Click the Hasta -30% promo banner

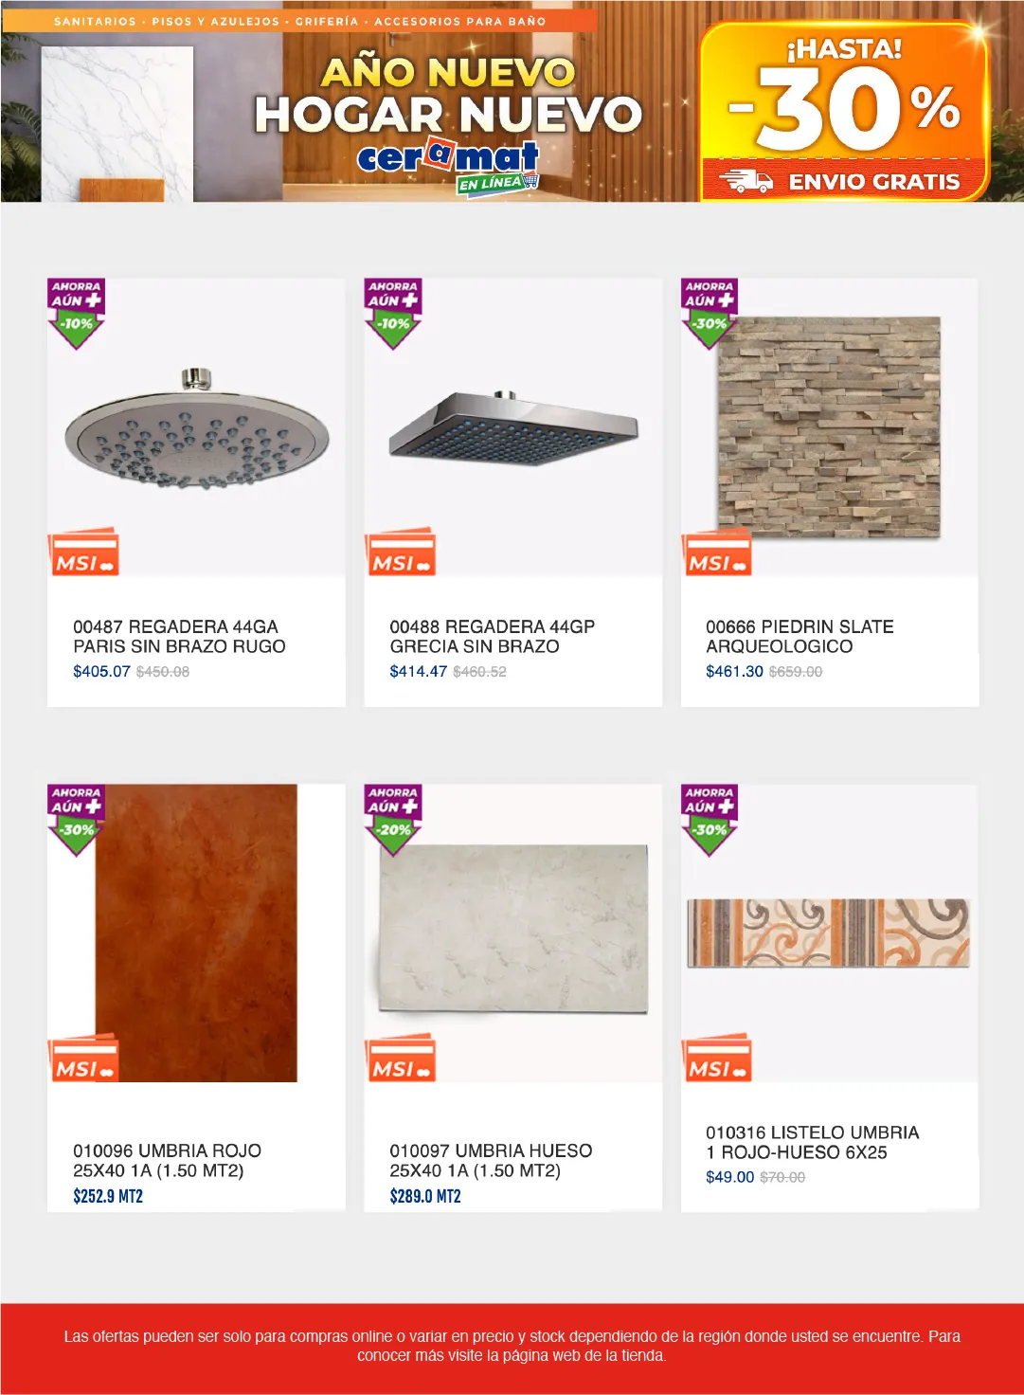[x=845, y=111]
